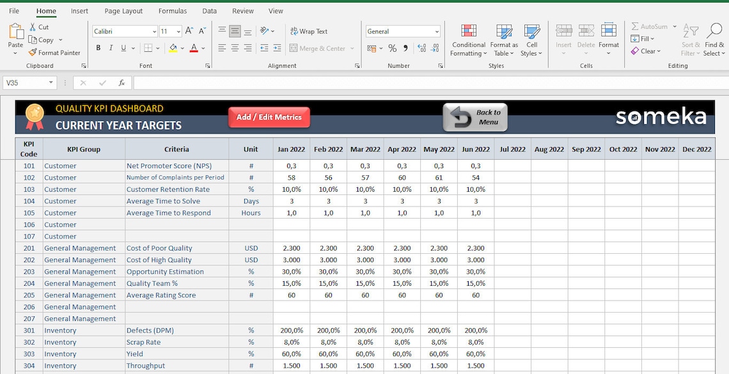Toggle italic formatting
729x374 pixels.
pos(109,48)
